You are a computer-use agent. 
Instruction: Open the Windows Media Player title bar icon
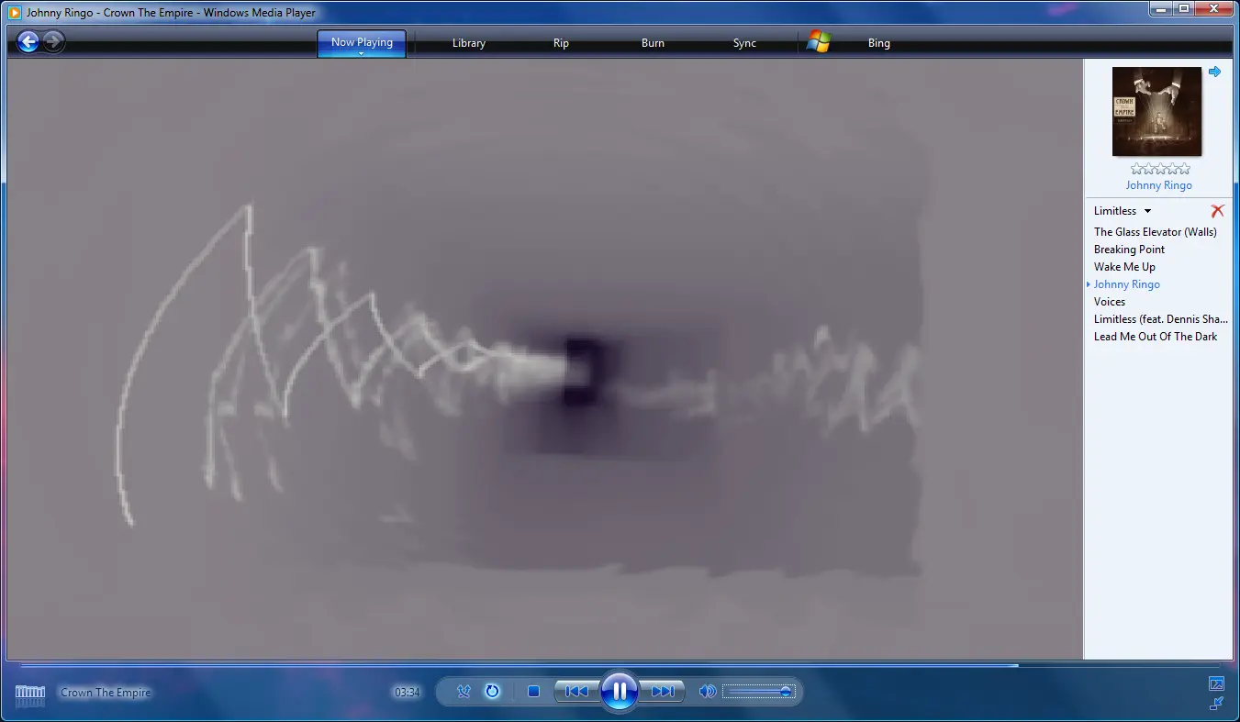[x=15, y=12]
